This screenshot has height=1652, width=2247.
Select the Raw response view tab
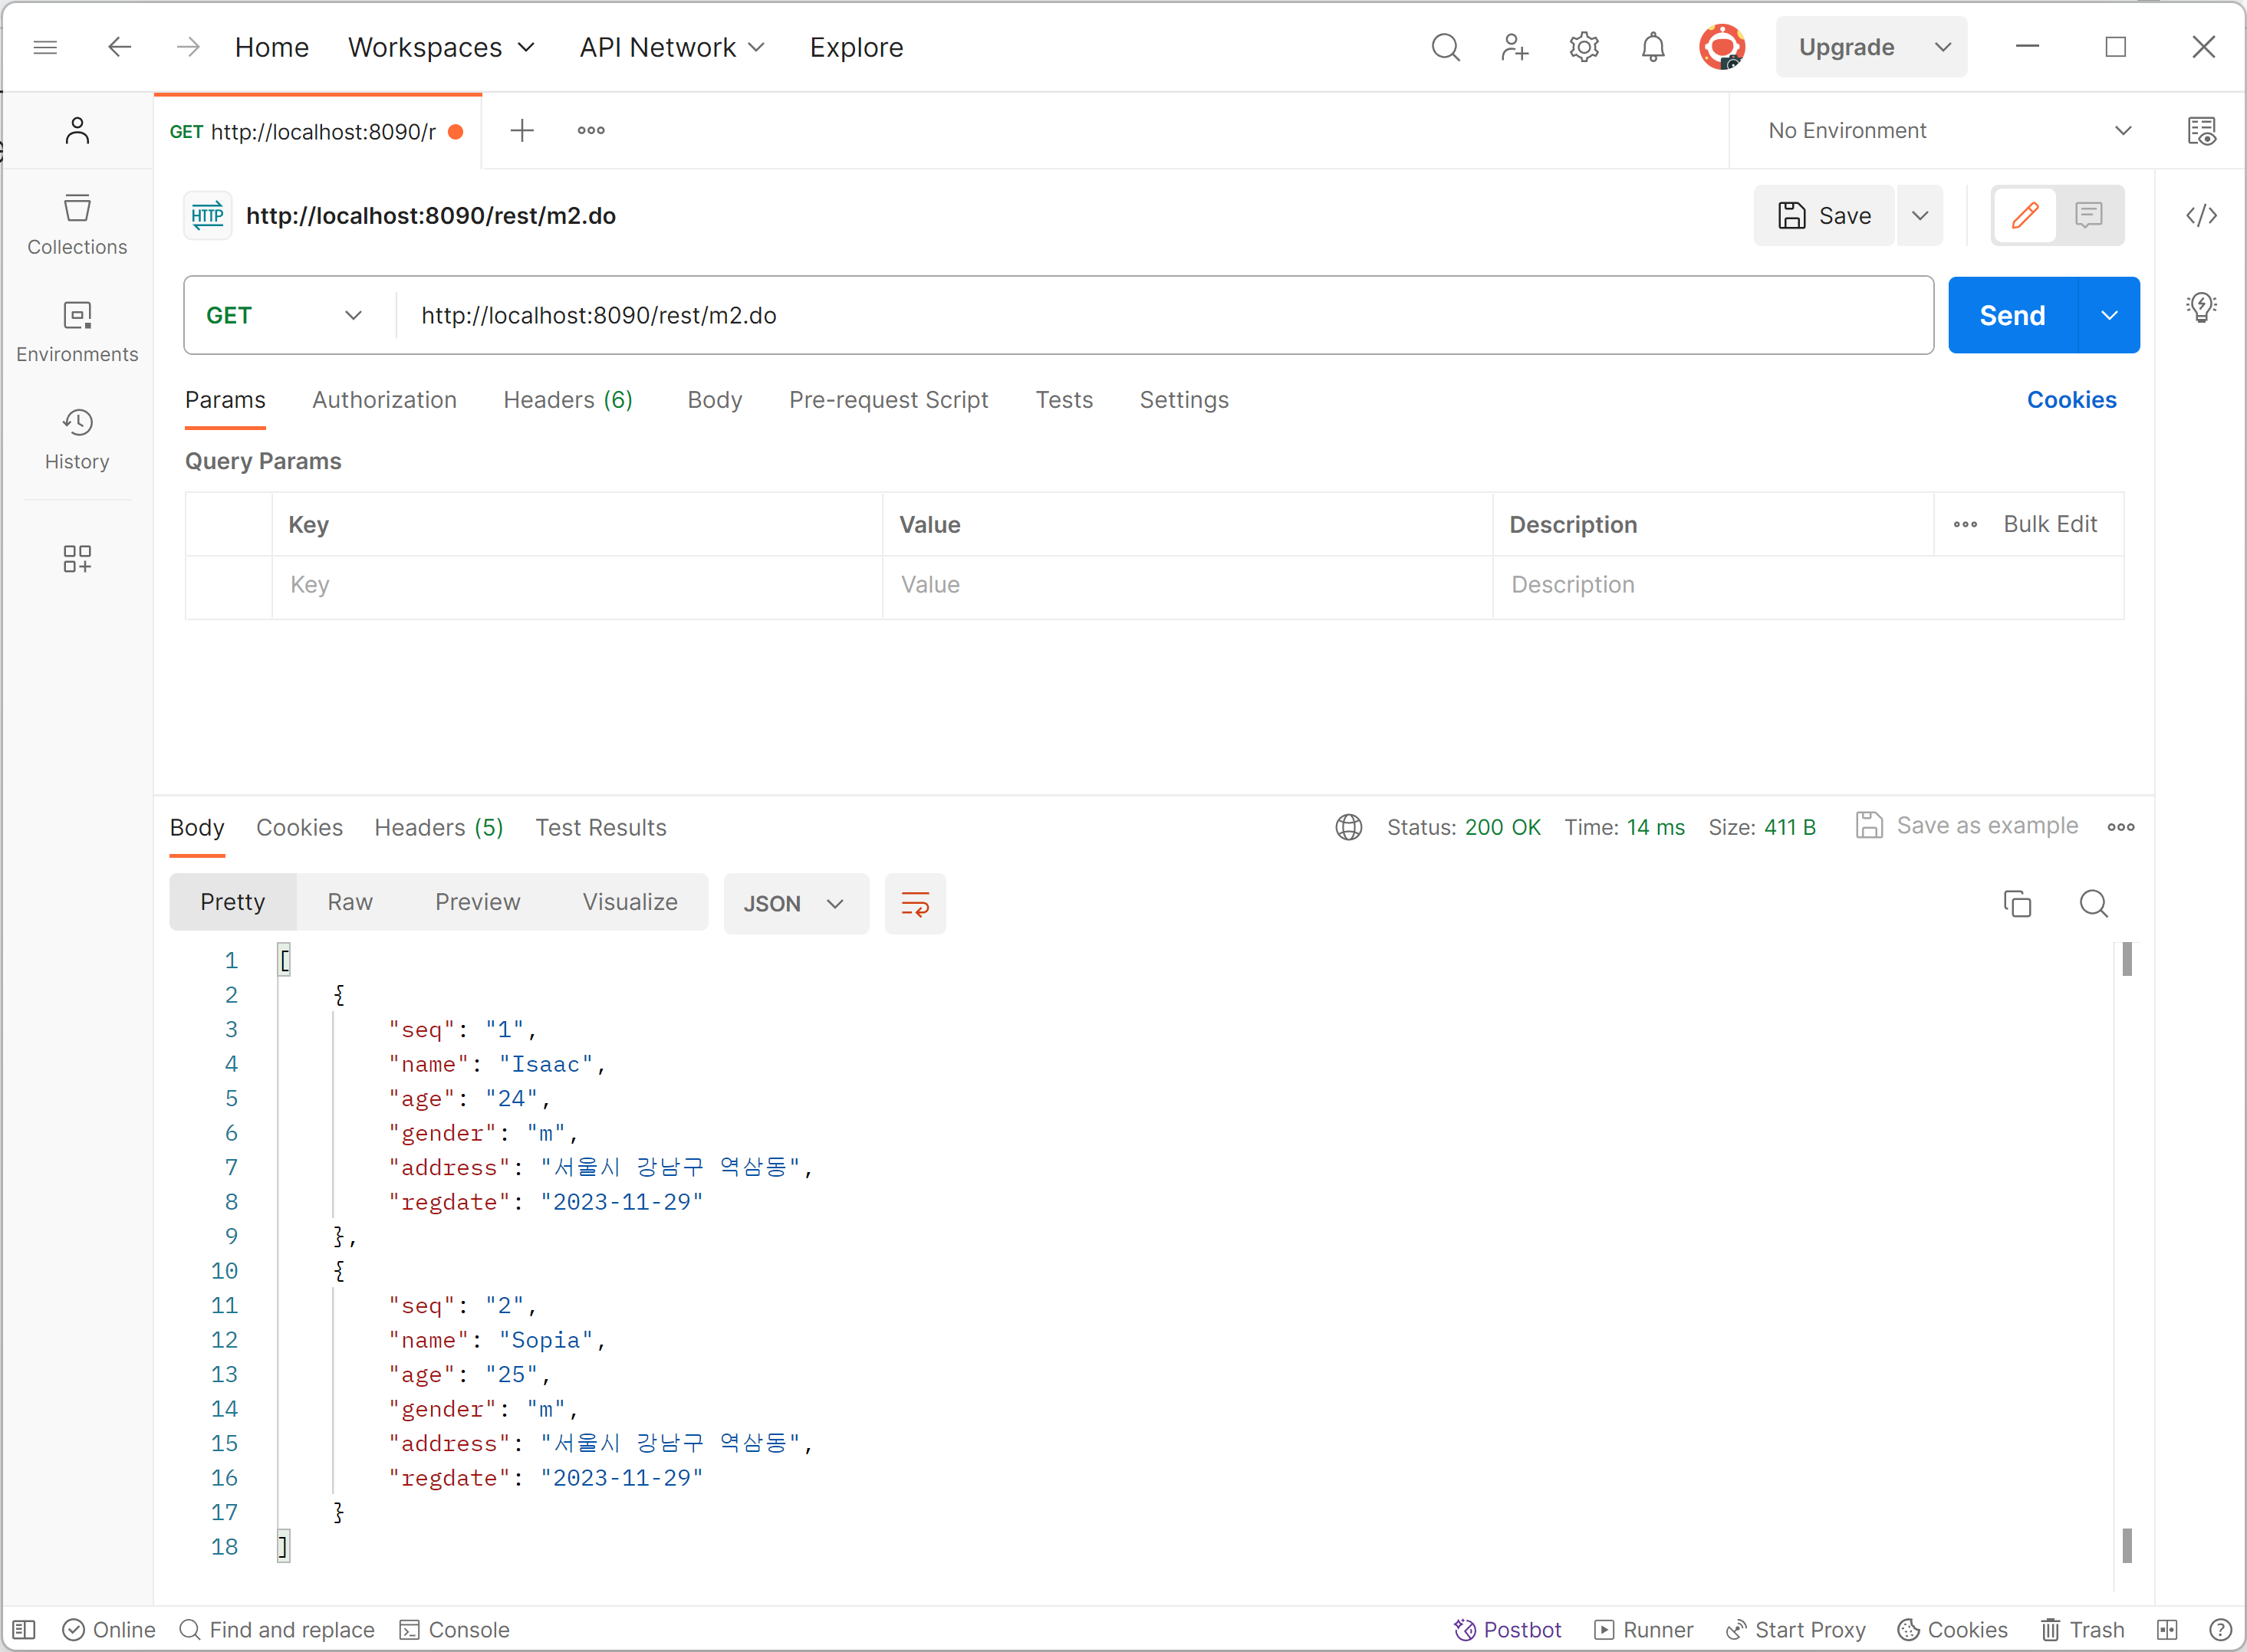click(x=349, y=902)
